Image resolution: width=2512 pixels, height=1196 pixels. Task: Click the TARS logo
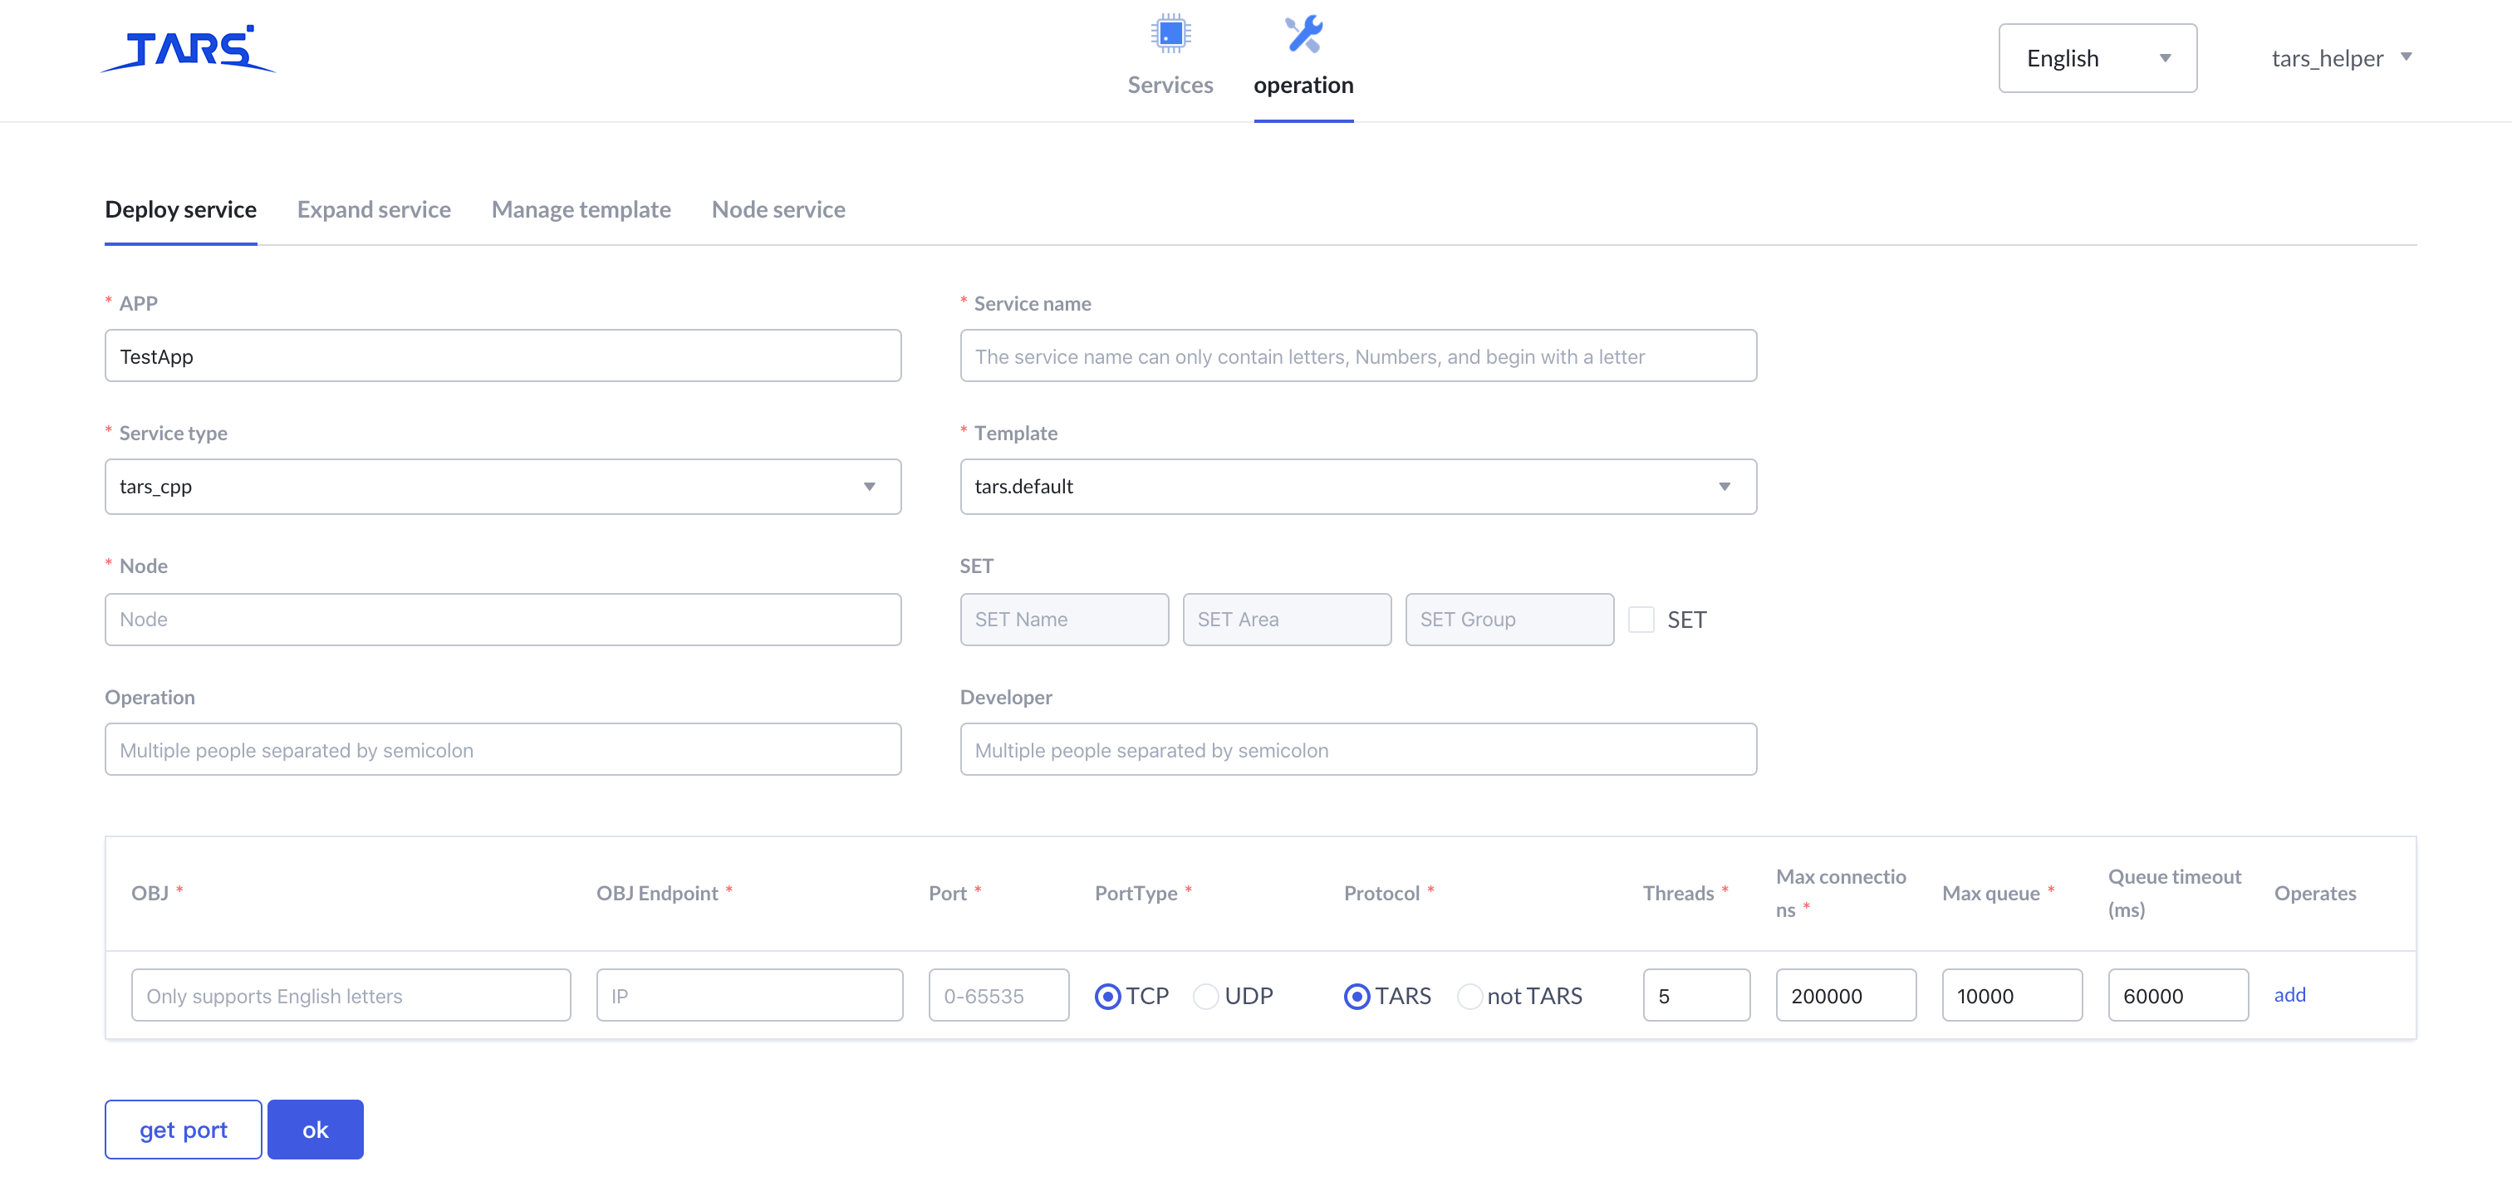(189, 49)
